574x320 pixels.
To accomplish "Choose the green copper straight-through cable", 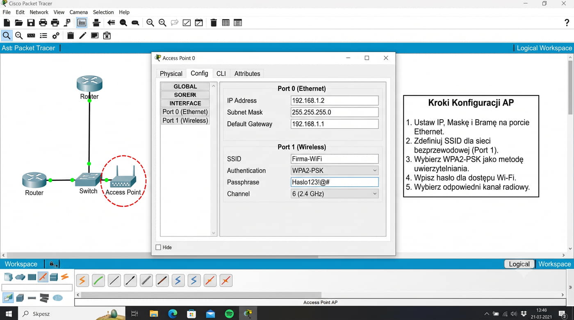I will [x=98, y=281].
